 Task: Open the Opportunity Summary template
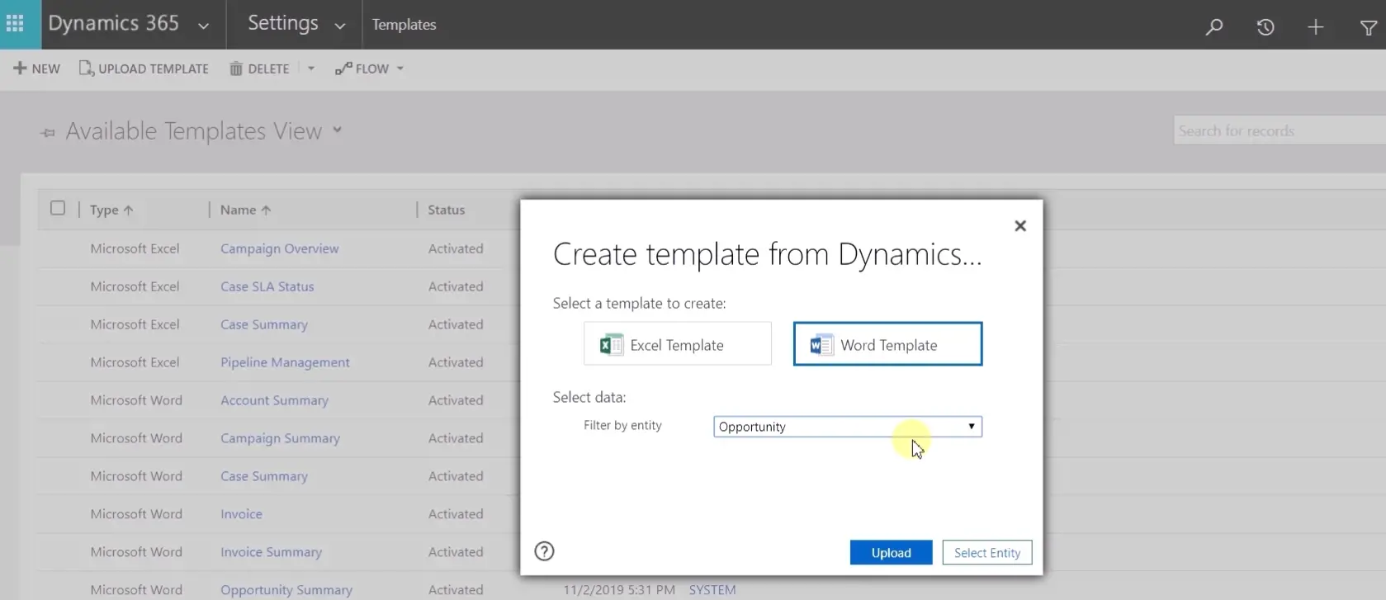(x=286, y=590)
